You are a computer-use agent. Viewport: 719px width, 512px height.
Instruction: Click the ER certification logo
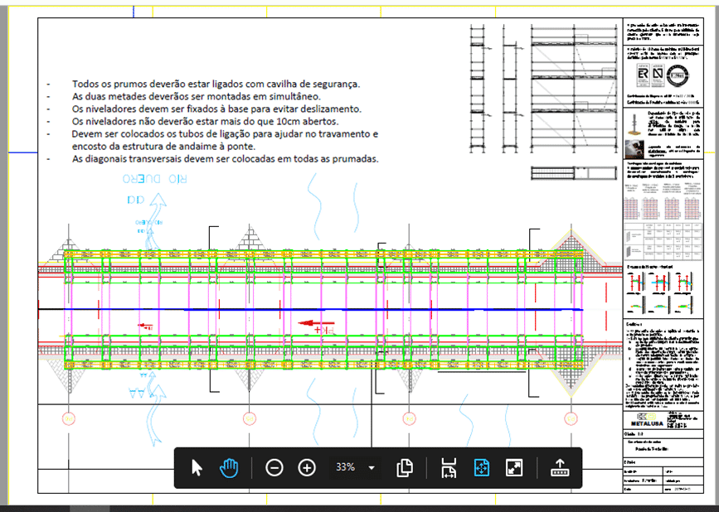(x=642, y=75)
